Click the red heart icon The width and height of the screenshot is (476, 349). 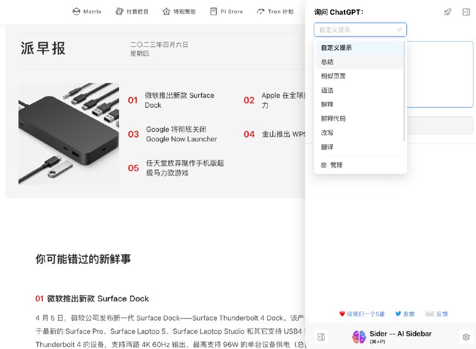[x=342, y=314]
